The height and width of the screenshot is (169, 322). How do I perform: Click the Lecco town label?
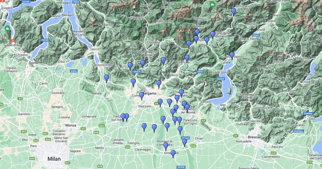95,49
